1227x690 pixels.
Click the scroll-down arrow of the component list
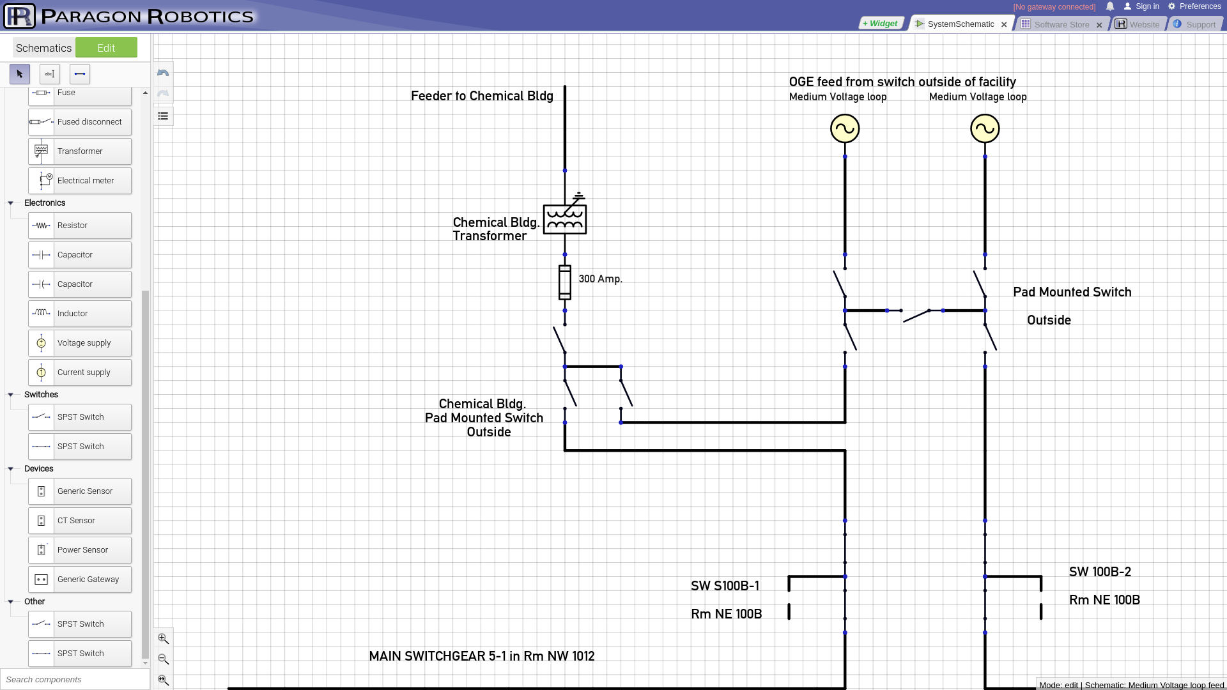click(x=146, y=663)
